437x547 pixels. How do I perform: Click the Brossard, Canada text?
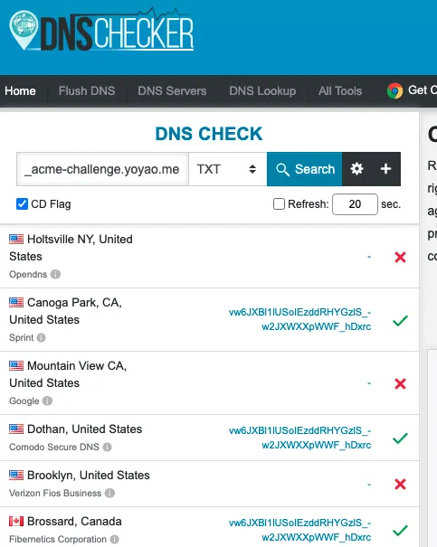(x=74, y=521)
